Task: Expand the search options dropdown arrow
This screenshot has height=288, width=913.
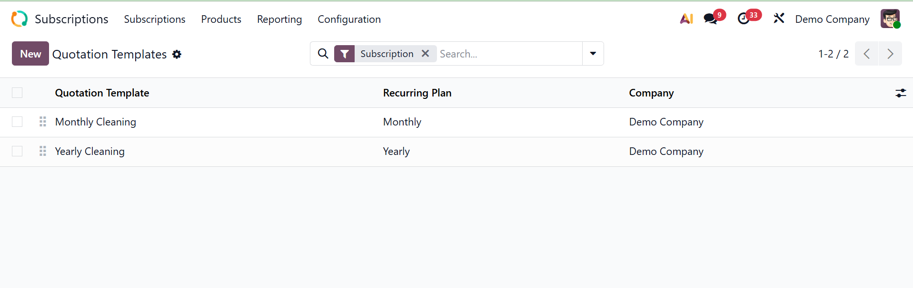Action: 593,54
